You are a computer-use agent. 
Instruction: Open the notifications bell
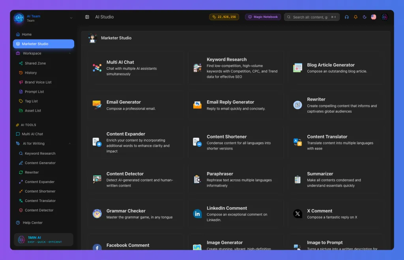click(355, 17)
